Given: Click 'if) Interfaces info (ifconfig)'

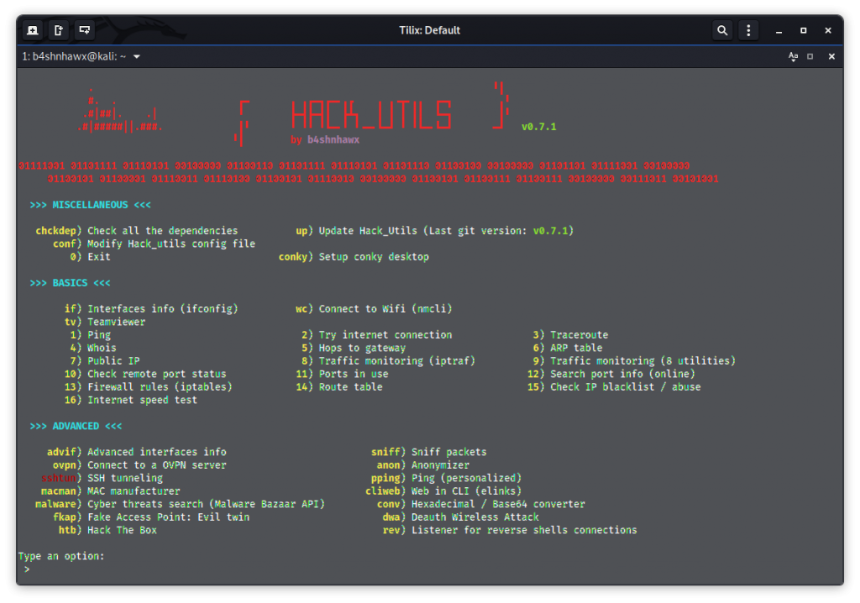Looking at the screenshot, I should coord(151,309).
